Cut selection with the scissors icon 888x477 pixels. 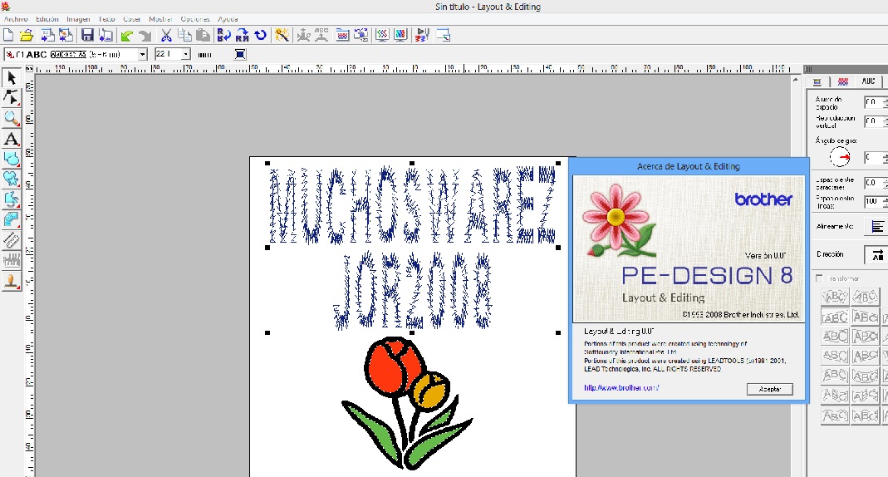[x=166, y=36]
